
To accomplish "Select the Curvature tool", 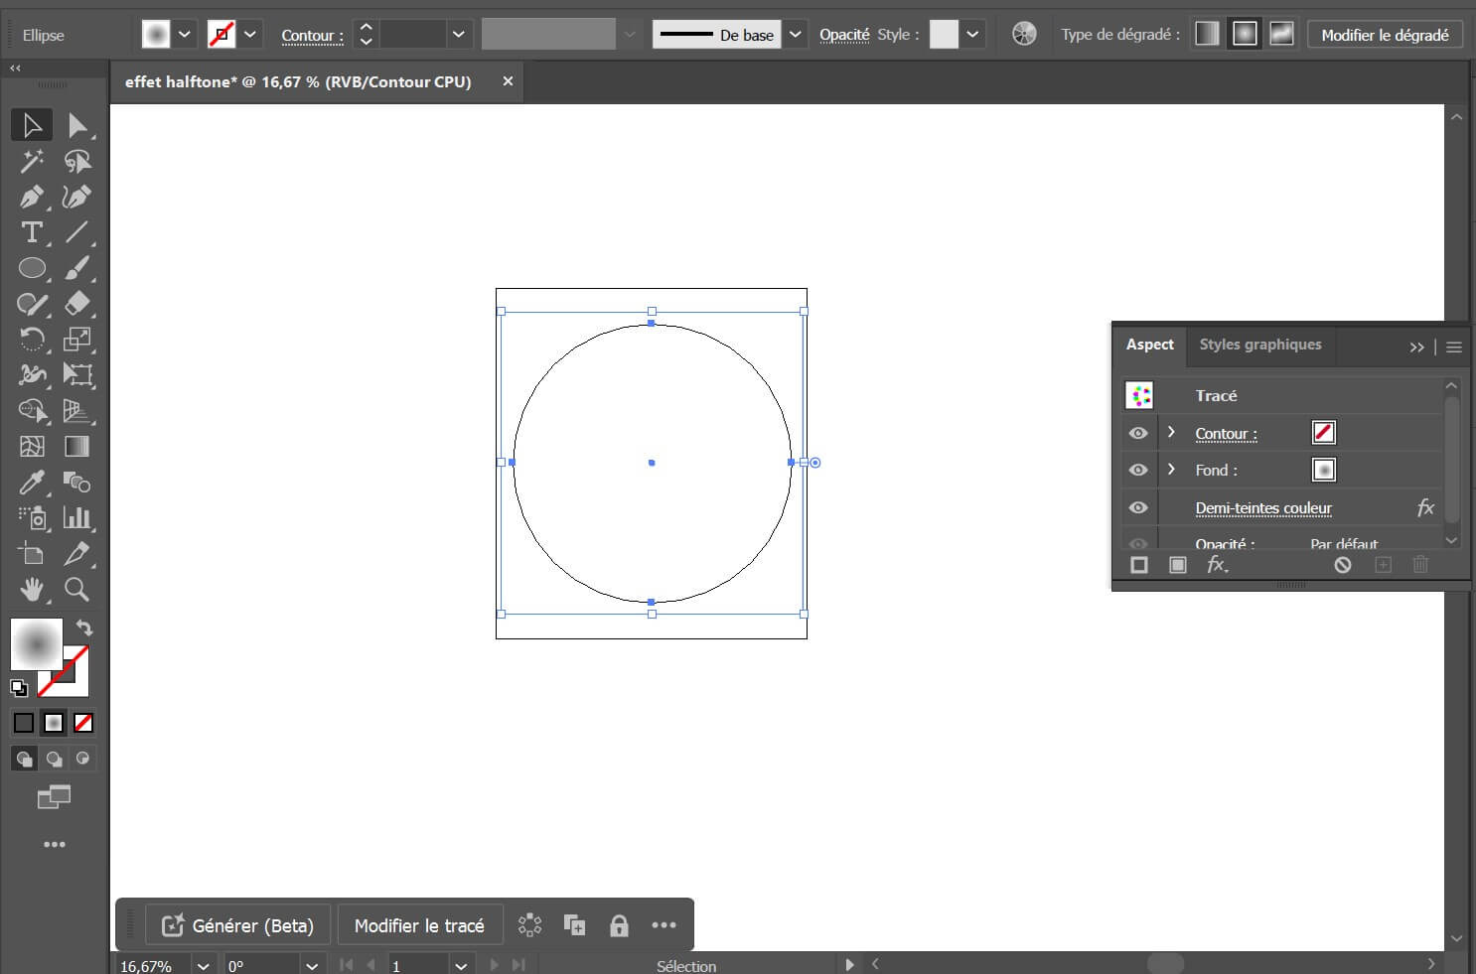I will (77, 197).
